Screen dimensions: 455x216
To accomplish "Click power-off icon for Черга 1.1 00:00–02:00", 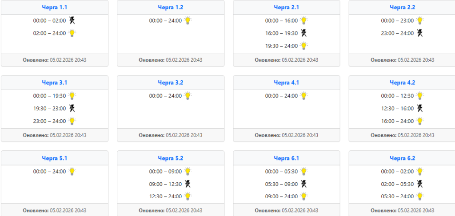I will [x=72, y=20].
